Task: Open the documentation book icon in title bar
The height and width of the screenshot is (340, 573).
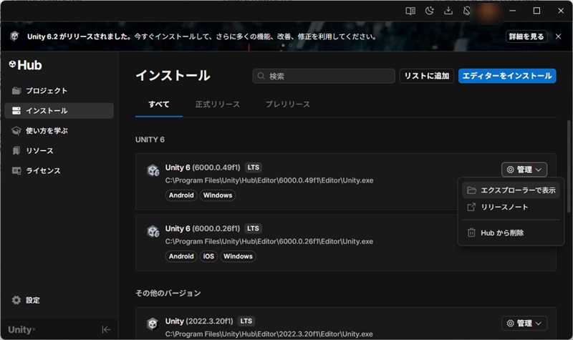Action: point(410,11)
